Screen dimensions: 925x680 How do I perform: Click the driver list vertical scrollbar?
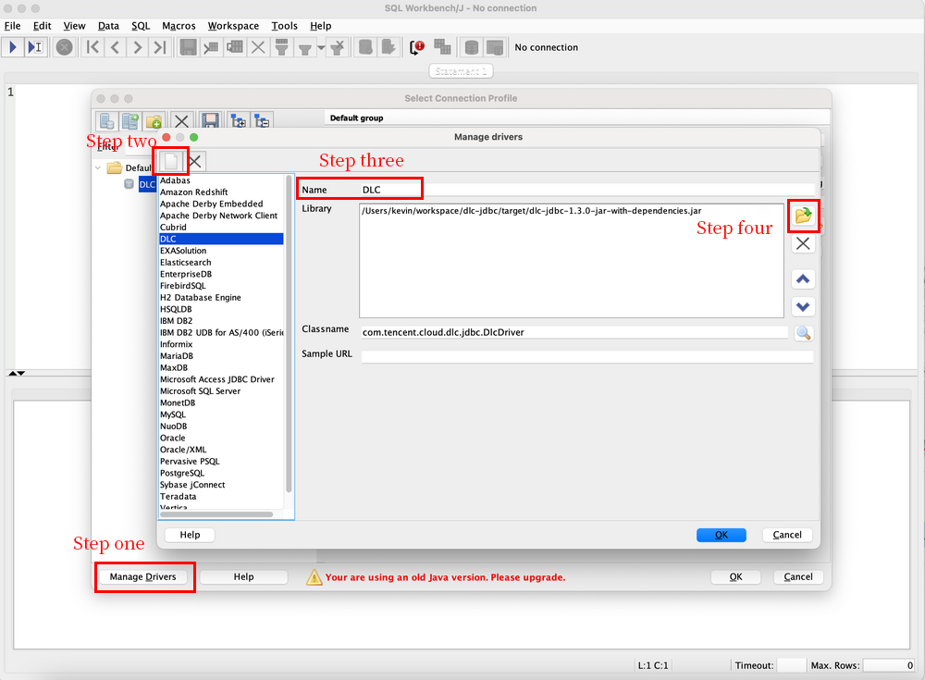pyautogui.click(x=289, y=333)
